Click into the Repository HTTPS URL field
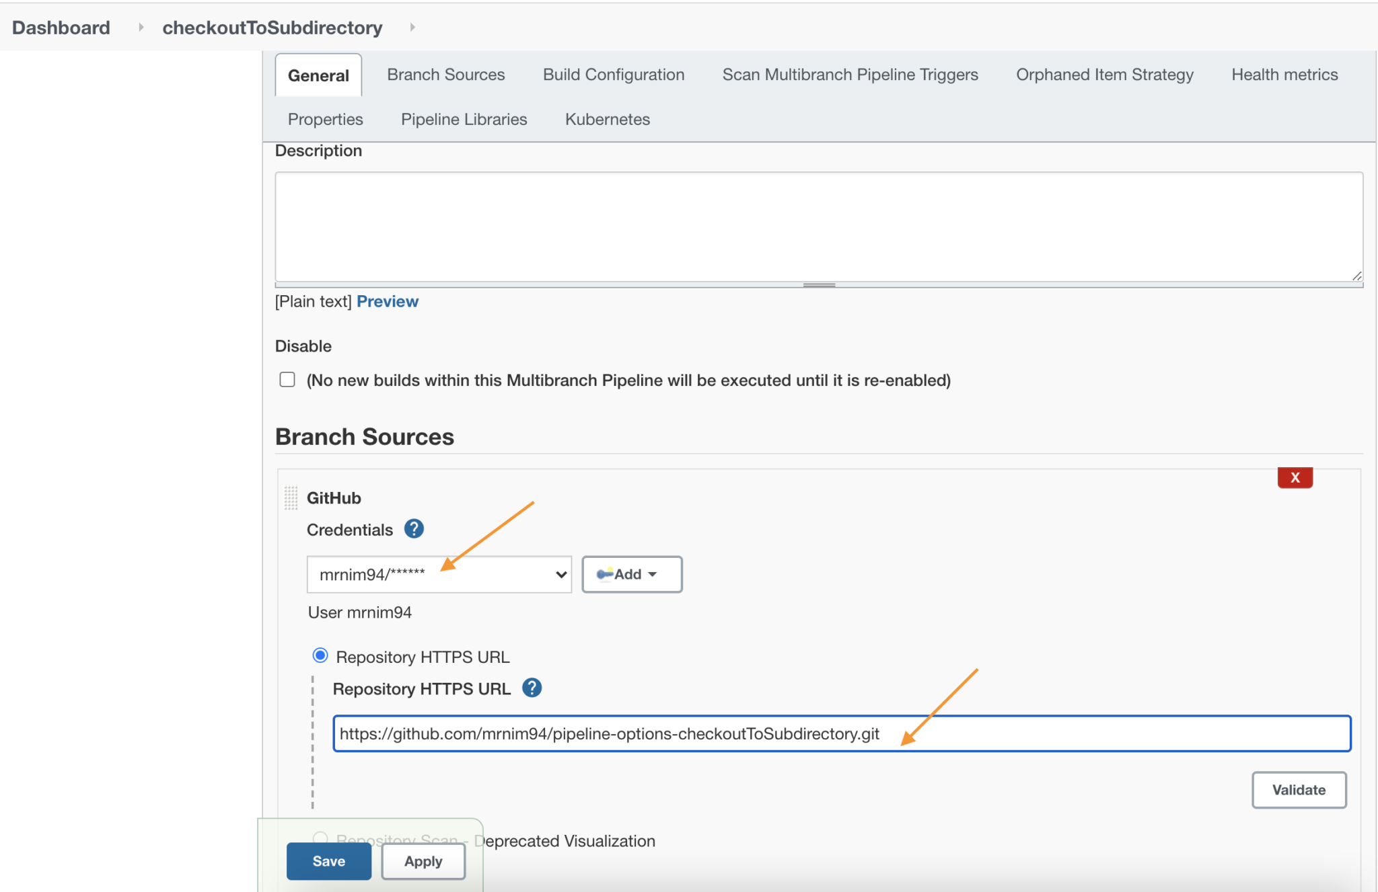 click(x=841, y=733)
